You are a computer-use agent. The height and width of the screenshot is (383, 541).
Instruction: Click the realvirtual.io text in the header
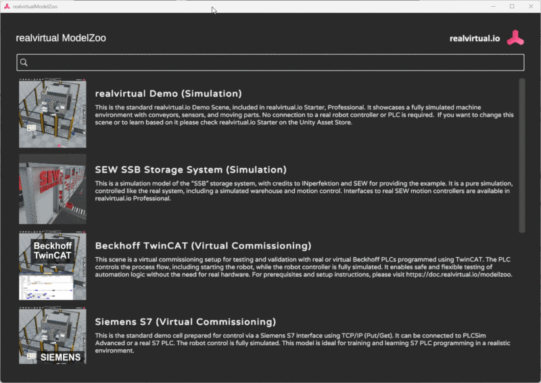click(475, 39)
